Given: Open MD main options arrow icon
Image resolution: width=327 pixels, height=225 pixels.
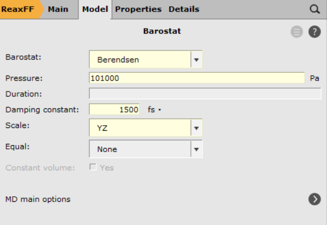Looking at the screenshot, I should coord(314,199).
